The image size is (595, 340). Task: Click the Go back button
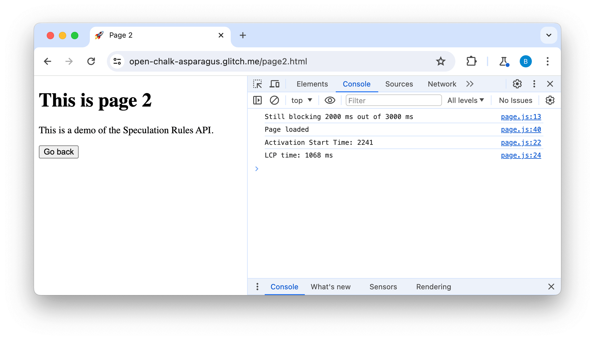(58, 151)
